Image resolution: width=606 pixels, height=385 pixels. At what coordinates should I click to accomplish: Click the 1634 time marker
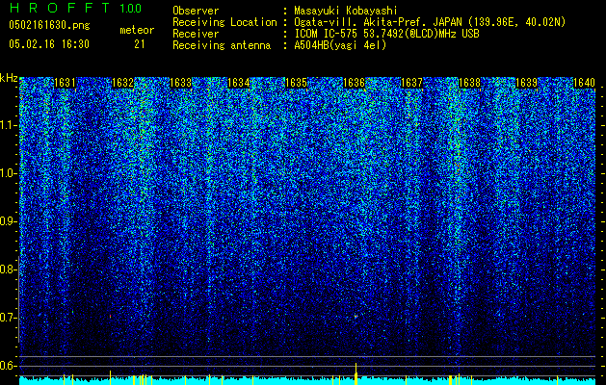[238, 83]
